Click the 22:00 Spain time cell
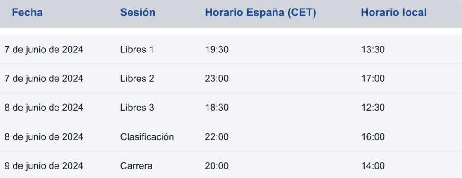Viewport: 462px width, 178px height. [x=217, y=137]
